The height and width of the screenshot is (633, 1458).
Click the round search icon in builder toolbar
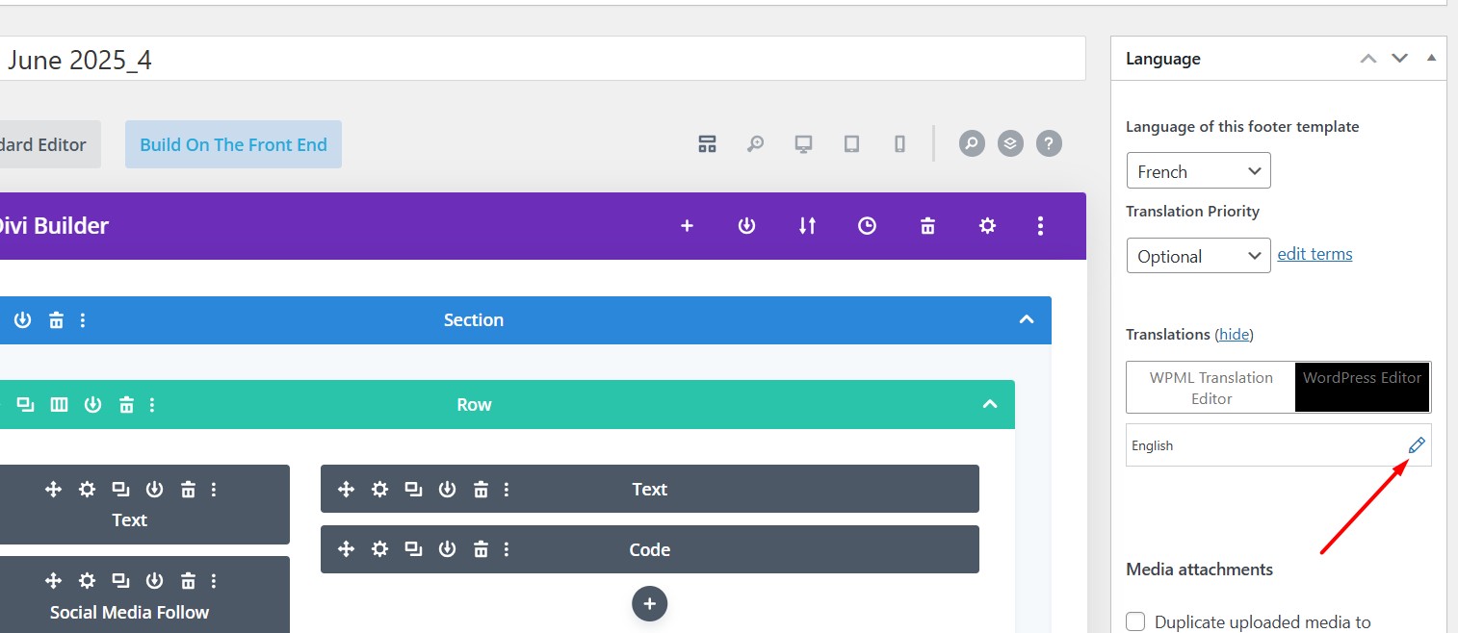(972, 144)
